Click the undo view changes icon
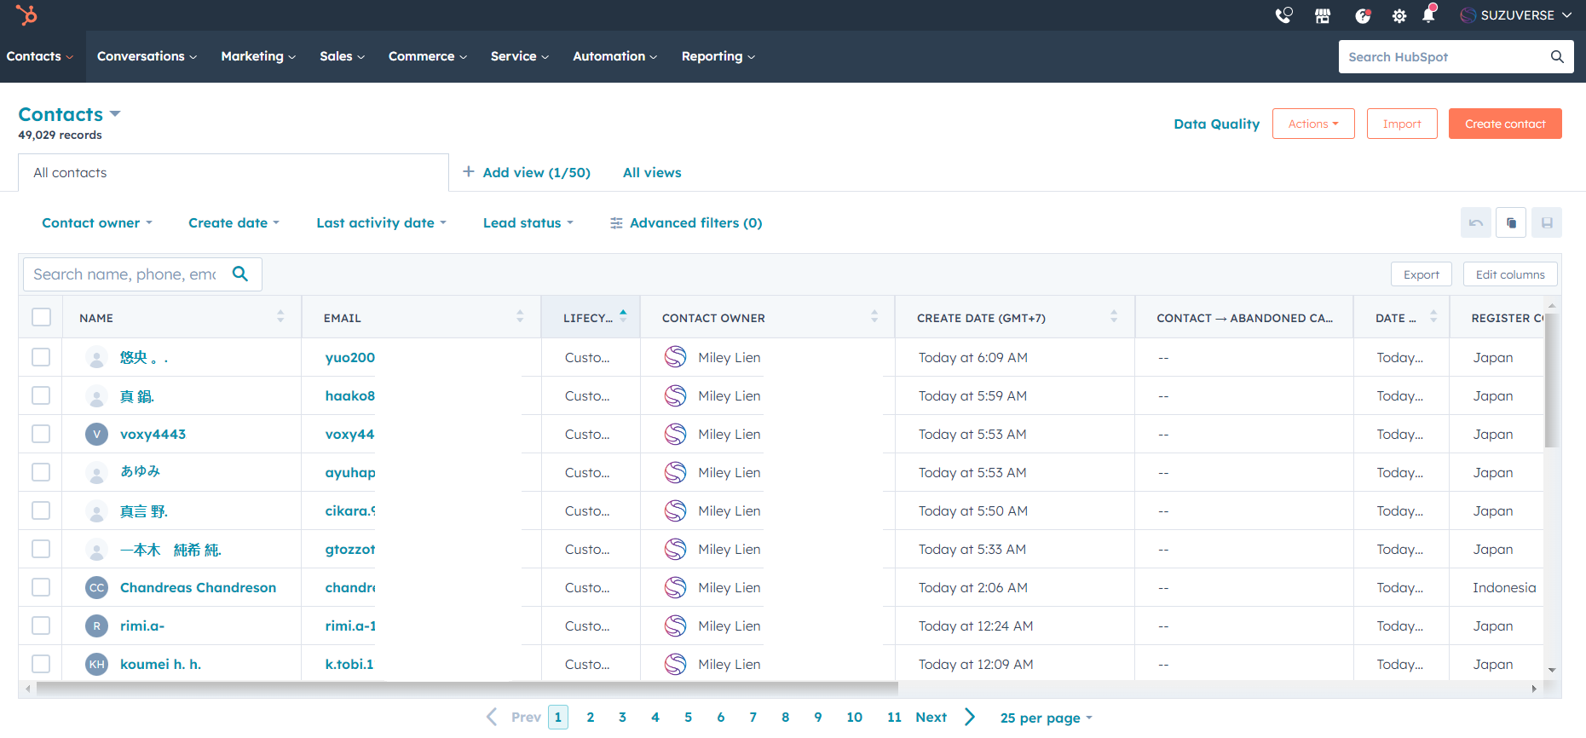The width and height of the screenshot is (1586, 738). coord(1476,222)
